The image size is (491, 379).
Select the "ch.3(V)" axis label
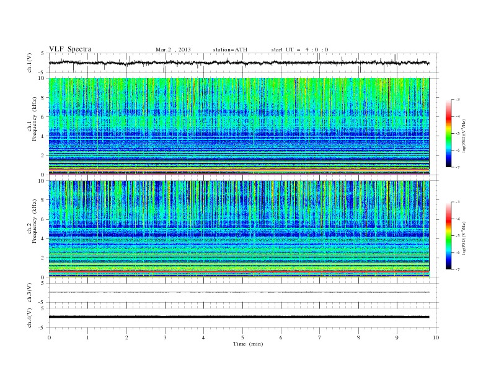30,293
